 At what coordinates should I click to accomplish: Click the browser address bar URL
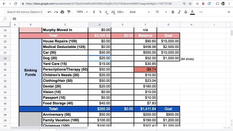click(x=99, y=4)
